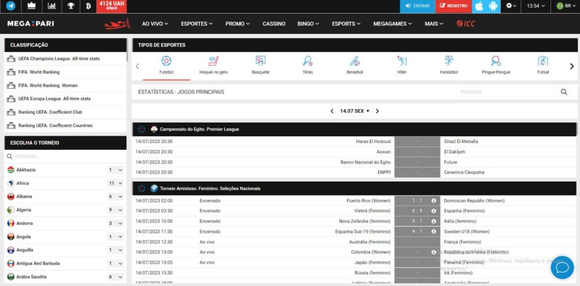Screen dimensions: 580x286
Task: Open the CASSINO menu item
Action: (274, 24)
